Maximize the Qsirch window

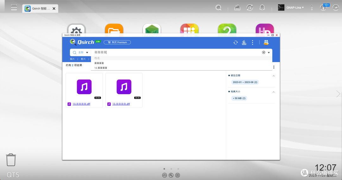[273, 35]
